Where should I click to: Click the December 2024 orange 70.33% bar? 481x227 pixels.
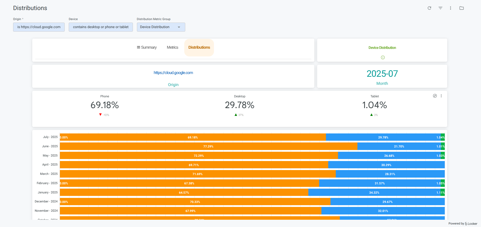pos(195,202)
